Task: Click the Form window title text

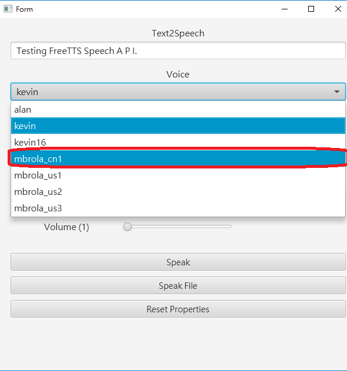Action: (x=24, y=9)
